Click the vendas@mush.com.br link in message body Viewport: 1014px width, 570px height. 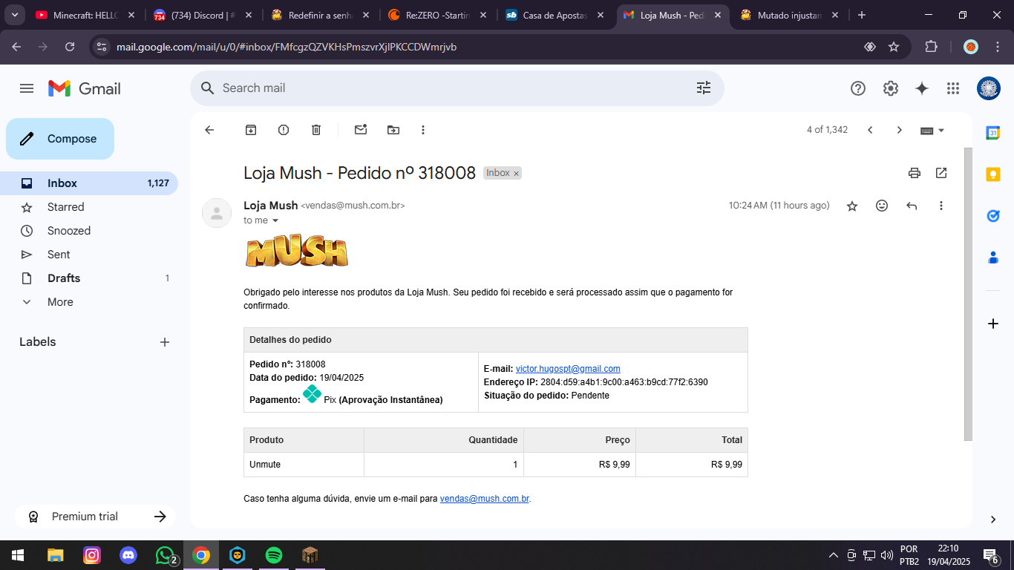coord(485,499)
